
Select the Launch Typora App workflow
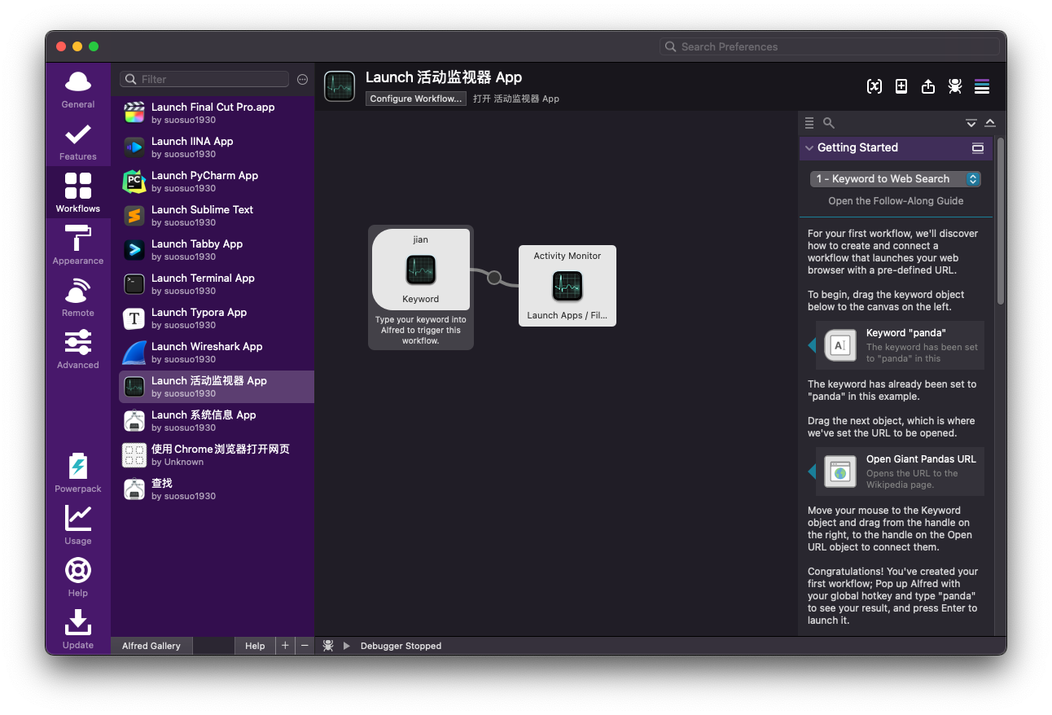(x=217, y=318)
